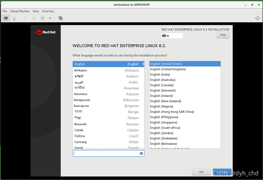Select Arabic language row
The image size is (263, 180).
coord(109,82)
